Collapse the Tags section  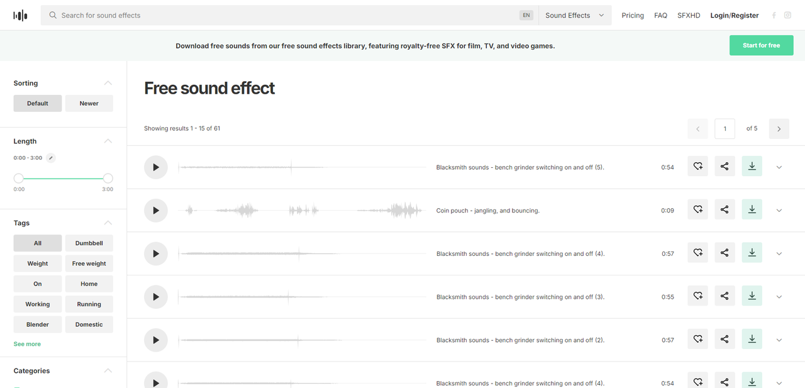click(108, 223)
